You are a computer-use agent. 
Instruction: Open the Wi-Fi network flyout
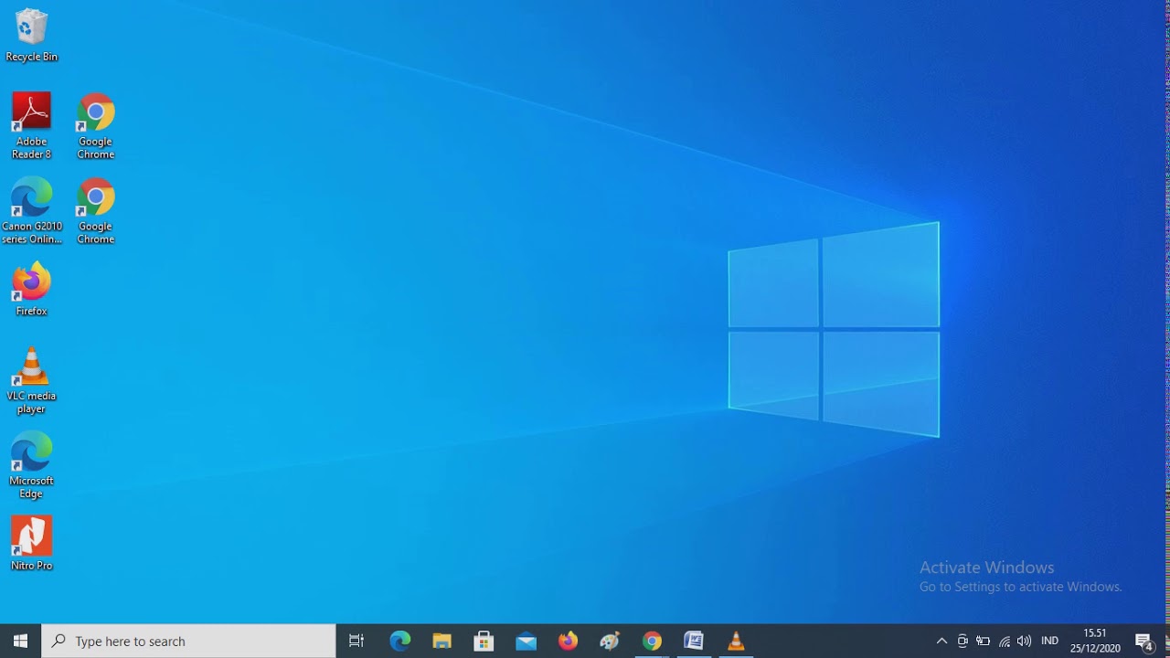(1005, 641)
